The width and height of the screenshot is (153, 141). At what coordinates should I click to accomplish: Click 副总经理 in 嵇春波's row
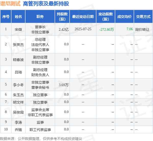(x=40, y=57)
